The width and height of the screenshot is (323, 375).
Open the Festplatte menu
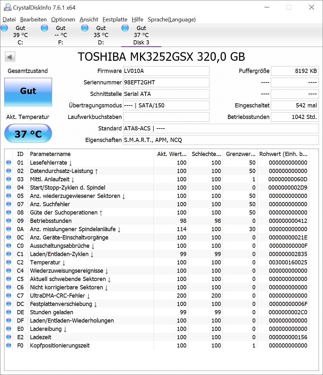click(x=115, y=20)
